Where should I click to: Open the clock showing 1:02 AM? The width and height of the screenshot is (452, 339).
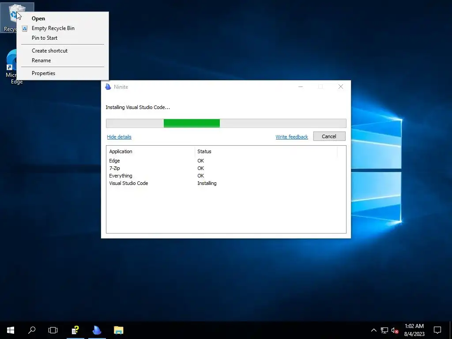pos(414,330)
